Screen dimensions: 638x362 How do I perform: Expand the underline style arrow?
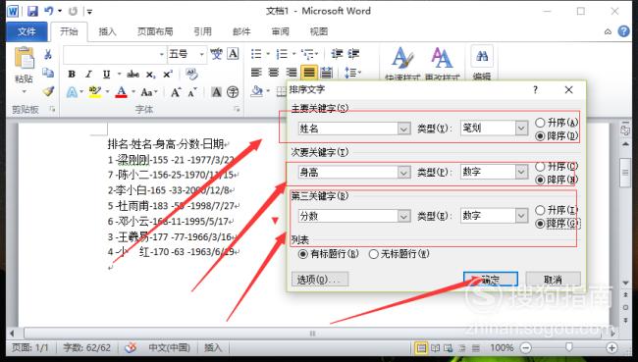pos(119,74)
